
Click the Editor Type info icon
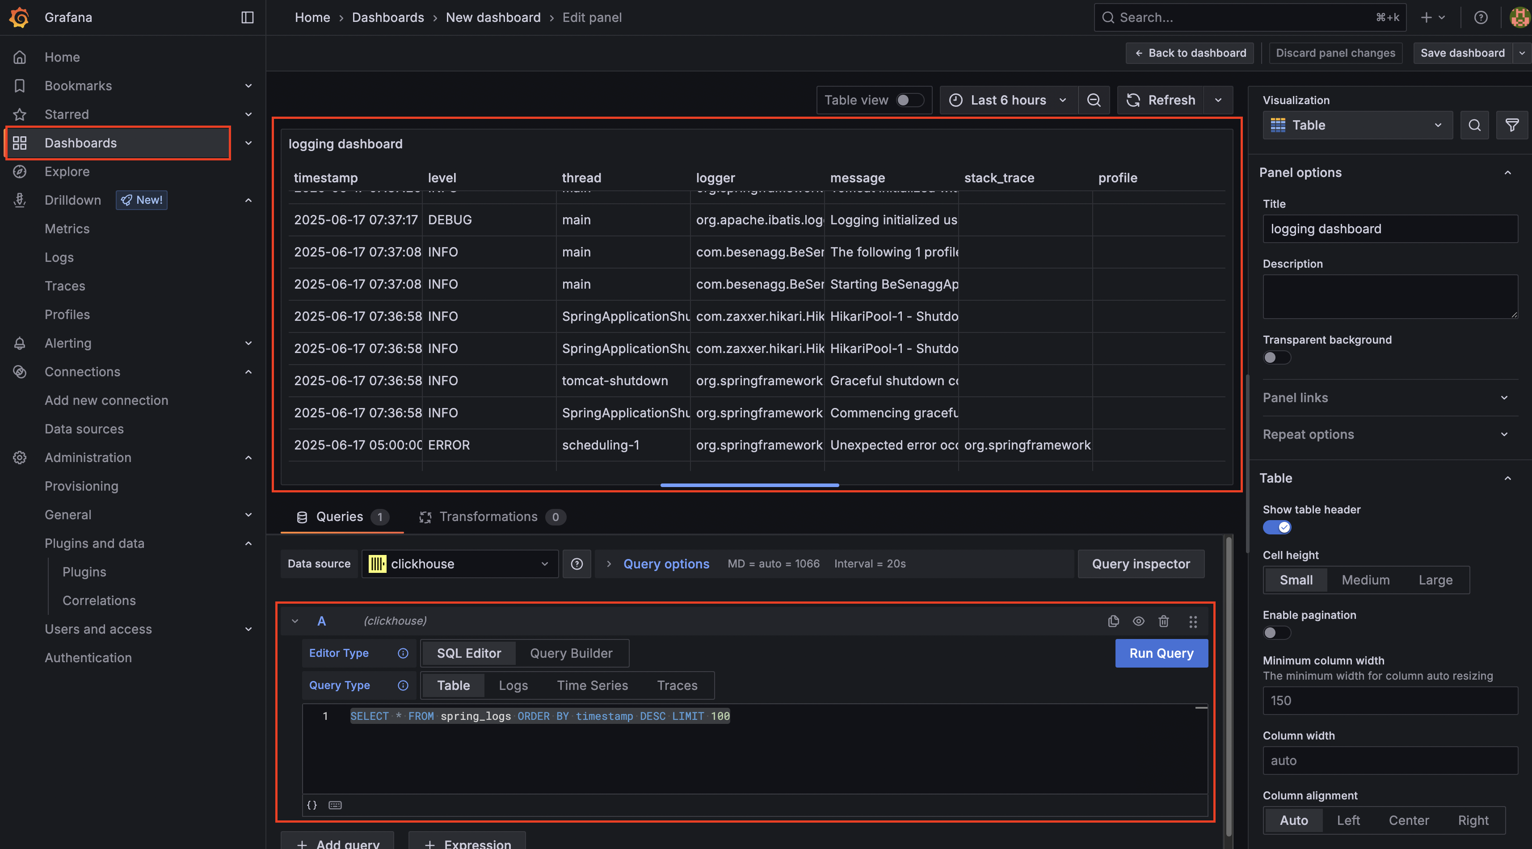(403, 653)
